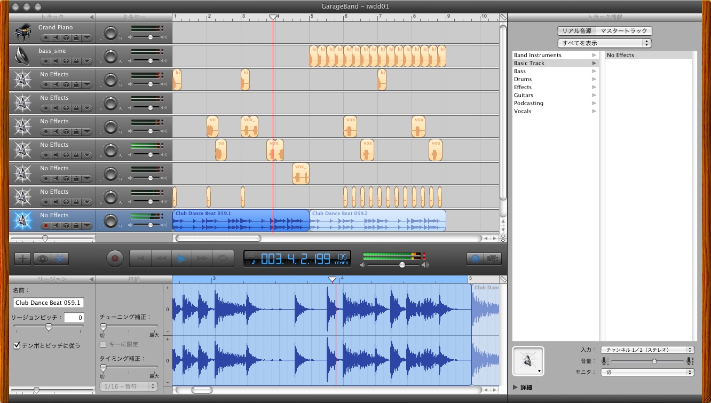Switch to the リアル音源 tab
711x403 pixels.
pos(576,31)
